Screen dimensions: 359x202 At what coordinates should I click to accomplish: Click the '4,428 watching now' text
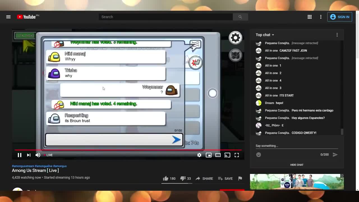click(x=26, y=178)
